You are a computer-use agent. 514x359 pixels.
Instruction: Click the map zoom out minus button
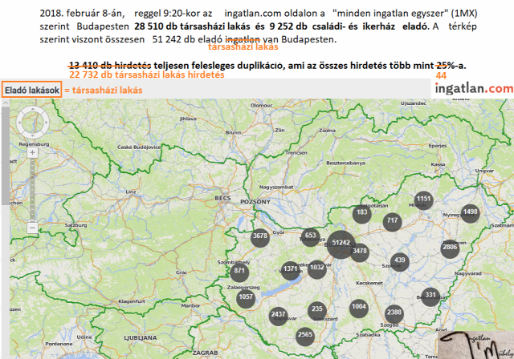click(x=32, y=227)
